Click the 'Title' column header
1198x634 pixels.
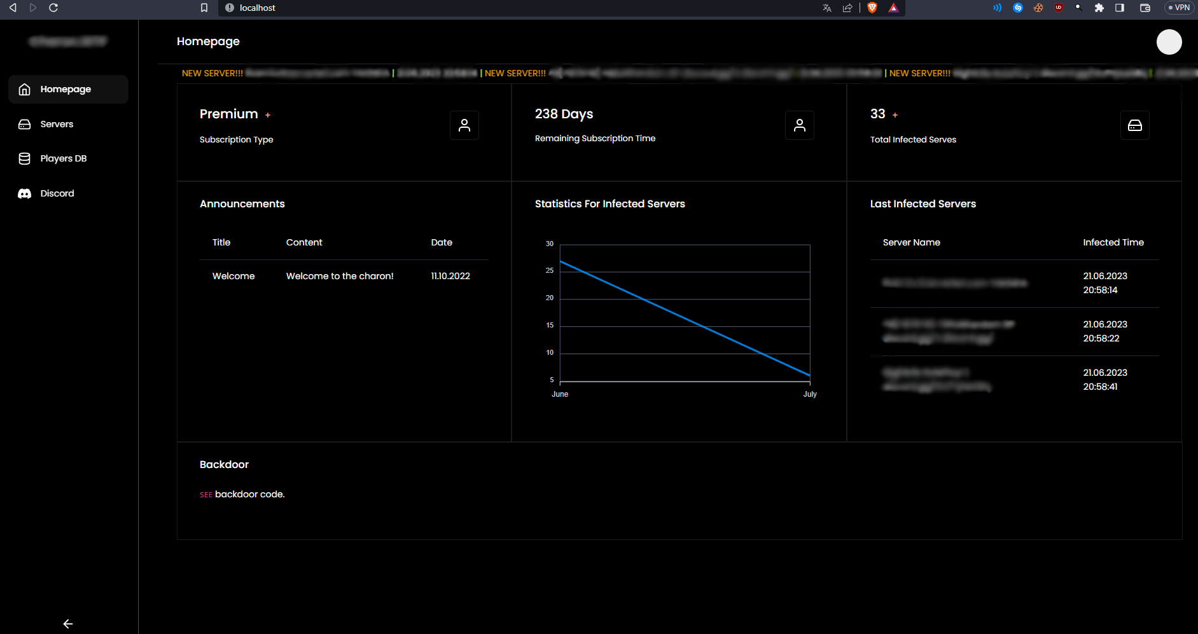tap(221, 242)
